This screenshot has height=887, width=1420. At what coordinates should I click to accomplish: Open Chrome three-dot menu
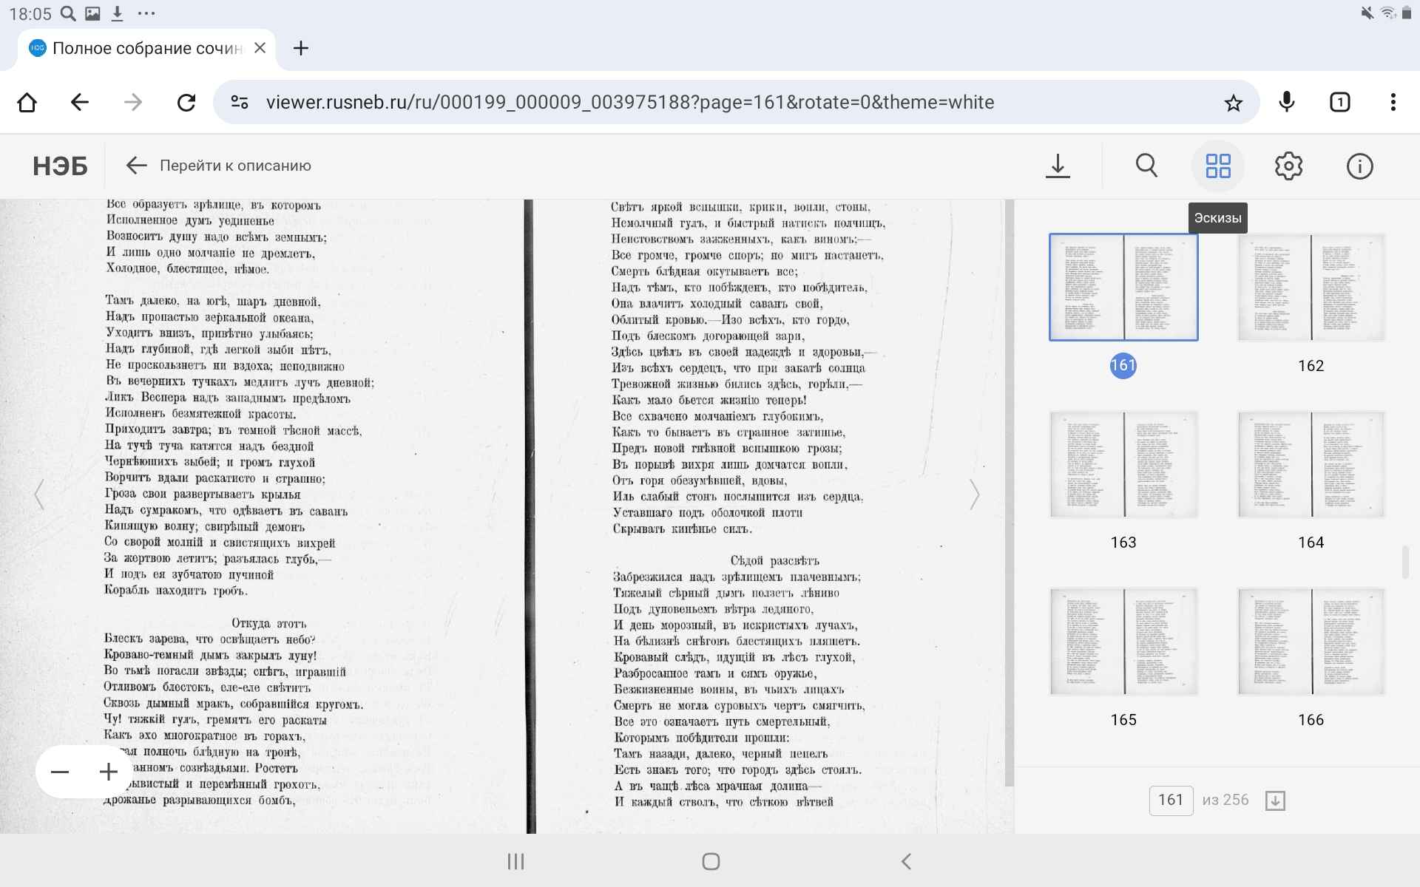click(x=1393, y=103)
